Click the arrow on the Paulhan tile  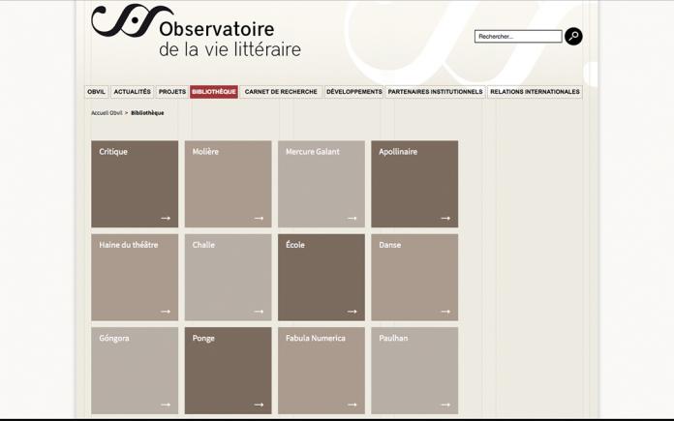pyautogui.click(x=445, y=405)
